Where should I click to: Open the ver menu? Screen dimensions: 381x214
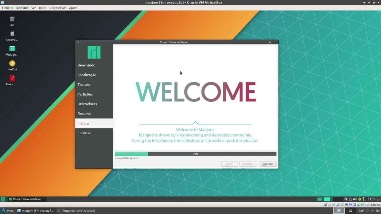pyautogui.click(x=34, y=8)
